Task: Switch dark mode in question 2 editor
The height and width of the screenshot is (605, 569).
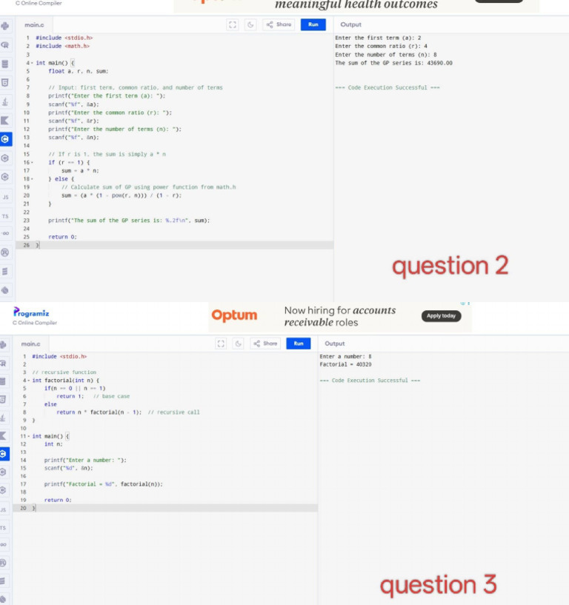Action: [x=250, y=24]
